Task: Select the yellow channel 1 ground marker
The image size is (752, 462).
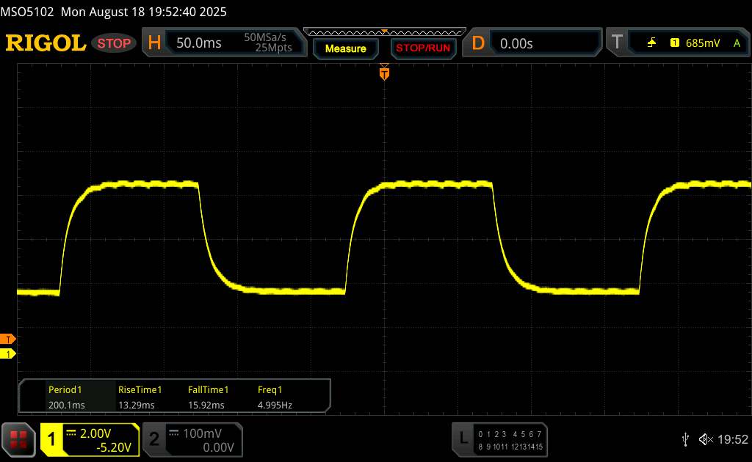Action: (8, 354)
